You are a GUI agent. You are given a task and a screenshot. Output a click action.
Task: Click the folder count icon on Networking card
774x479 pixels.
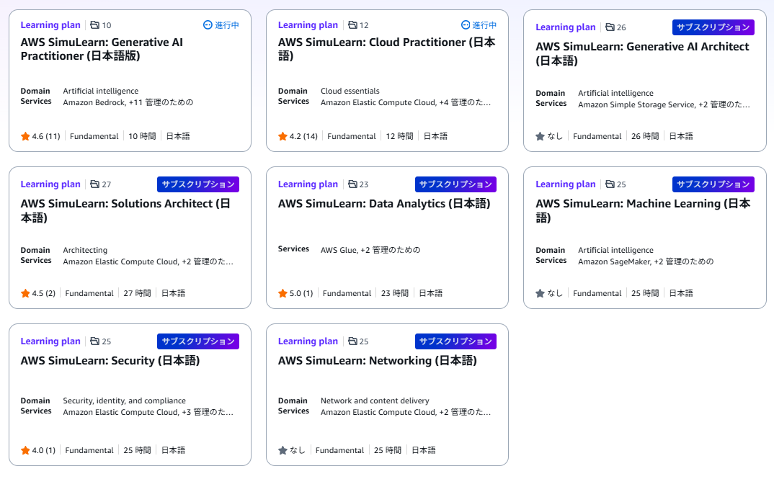pos(352,341)
